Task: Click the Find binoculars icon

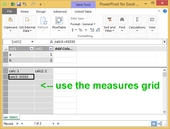Action: point(122,20)
